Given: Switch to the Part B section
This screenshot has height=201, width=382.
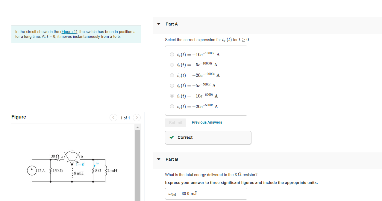Looking at the screenshot, I should click(172, 159).
